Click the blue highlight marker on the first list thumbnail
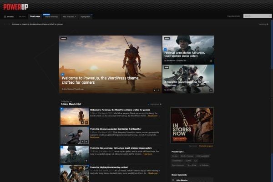The width and height of the screenshot is (273, 182). tap(61, 109)
